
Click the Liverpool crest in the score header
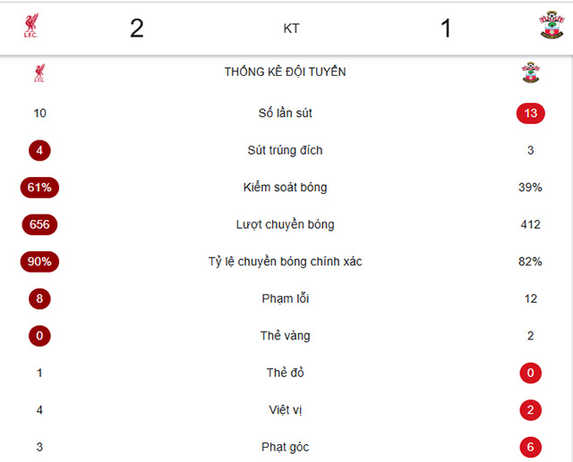click(x=34, y=28)
